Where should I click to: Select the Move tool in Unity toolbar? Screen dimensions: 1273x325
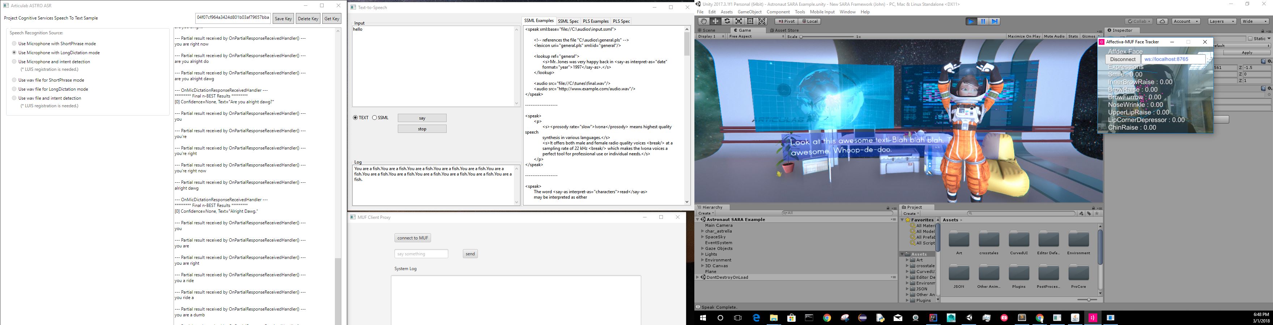click(x=715, y=21)
